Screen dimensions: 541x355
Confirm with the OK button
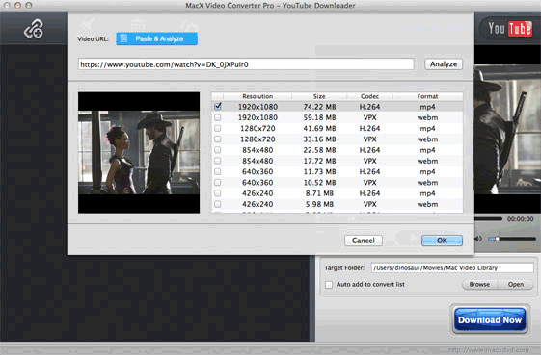[x=442, y=241]
